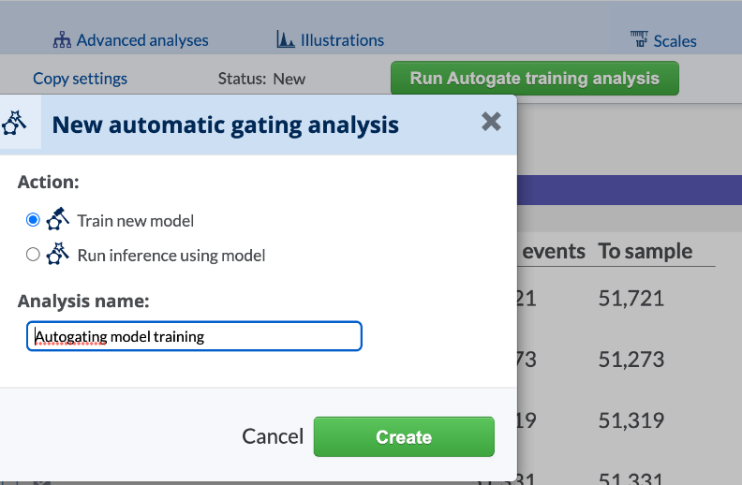Click the Scales ruler icon
Viewport: 742px width, 485px height.
(x=640, y=39)
